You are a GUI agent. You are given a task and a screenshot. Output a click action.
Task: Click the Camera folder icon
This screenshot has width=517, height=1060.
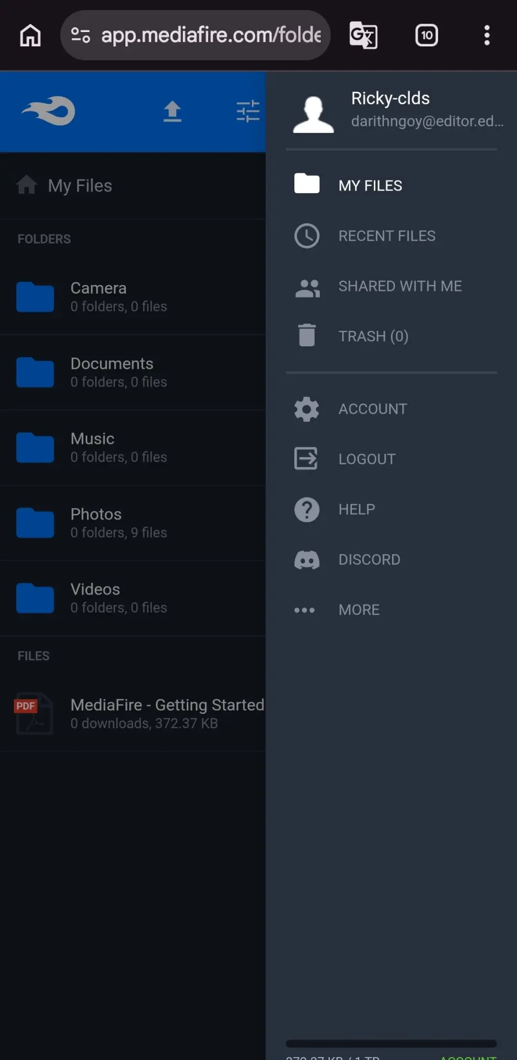click(35, 297)
